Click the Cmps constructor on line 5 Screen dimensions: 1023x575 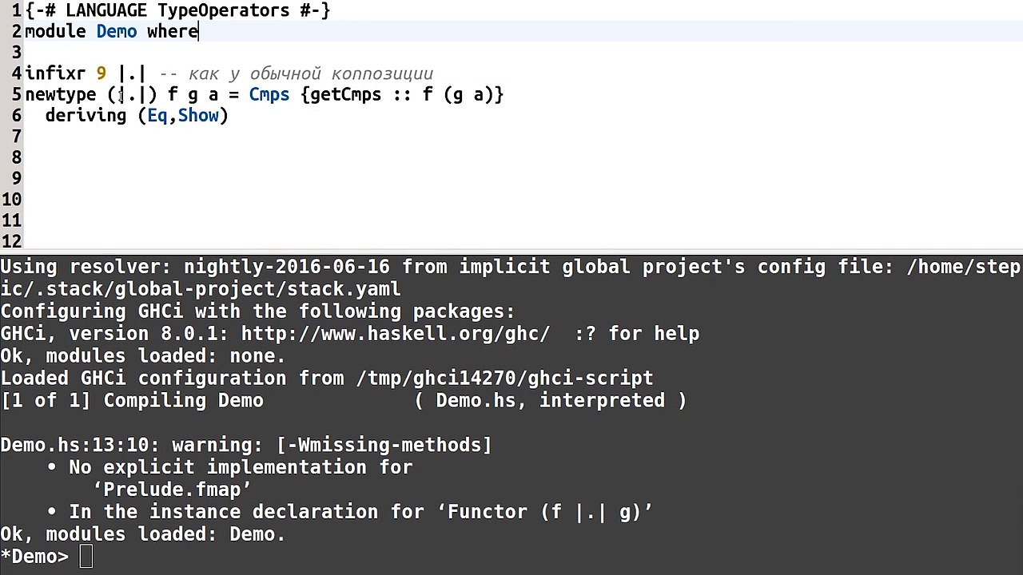[x=269, y=95]
